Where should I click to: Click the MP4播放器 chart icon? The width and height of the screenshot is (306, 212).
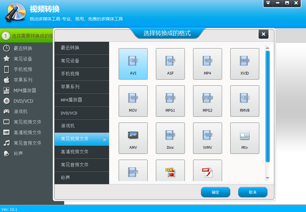[7, 90]
